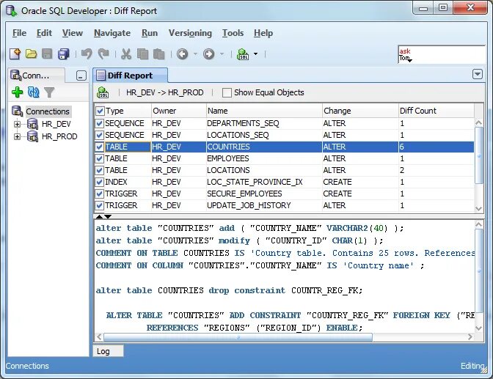This screenshot has width=493, height=379.
Task: Open the Run menu
Action: coord(150,33)
